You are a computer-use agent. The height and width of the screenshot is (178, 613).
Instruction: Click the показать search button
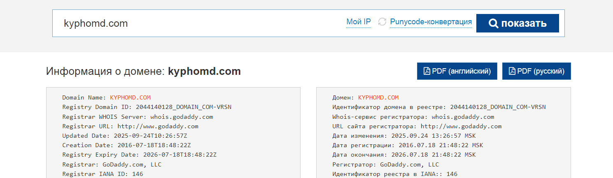tap(517, 23)
